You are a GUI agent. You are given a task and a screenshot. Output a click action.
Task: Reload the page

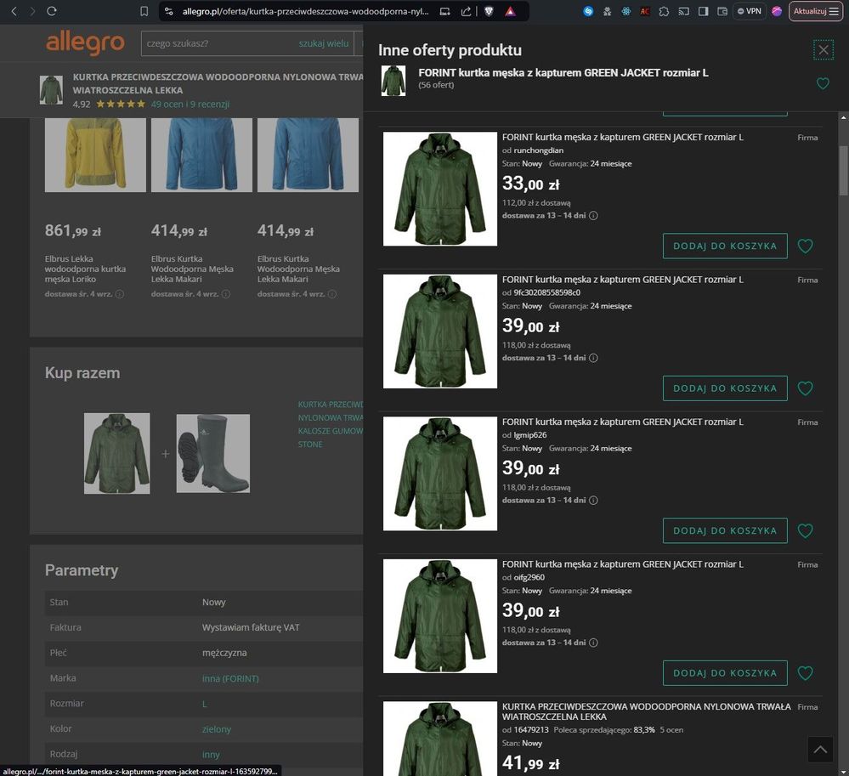(52, 11)
